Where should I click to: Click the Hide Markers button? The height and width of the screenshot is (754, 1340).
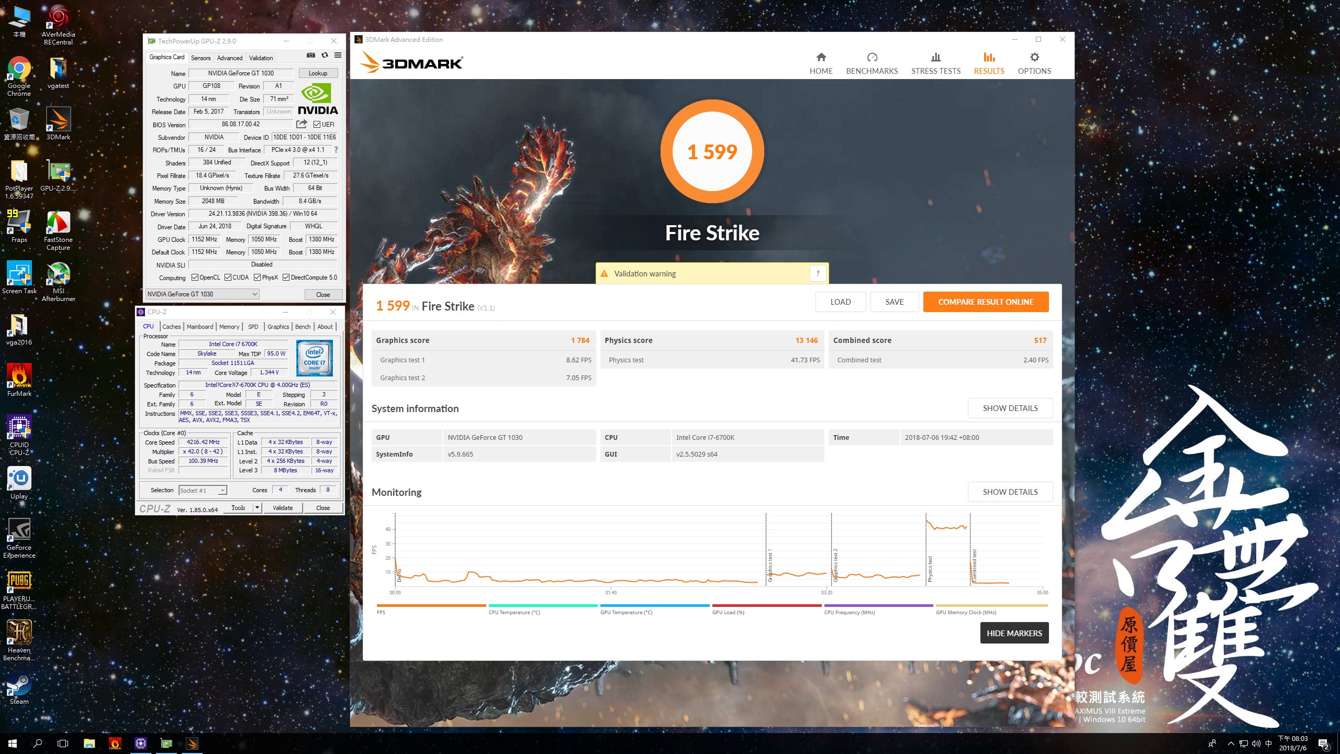[x=1014, y=634]
